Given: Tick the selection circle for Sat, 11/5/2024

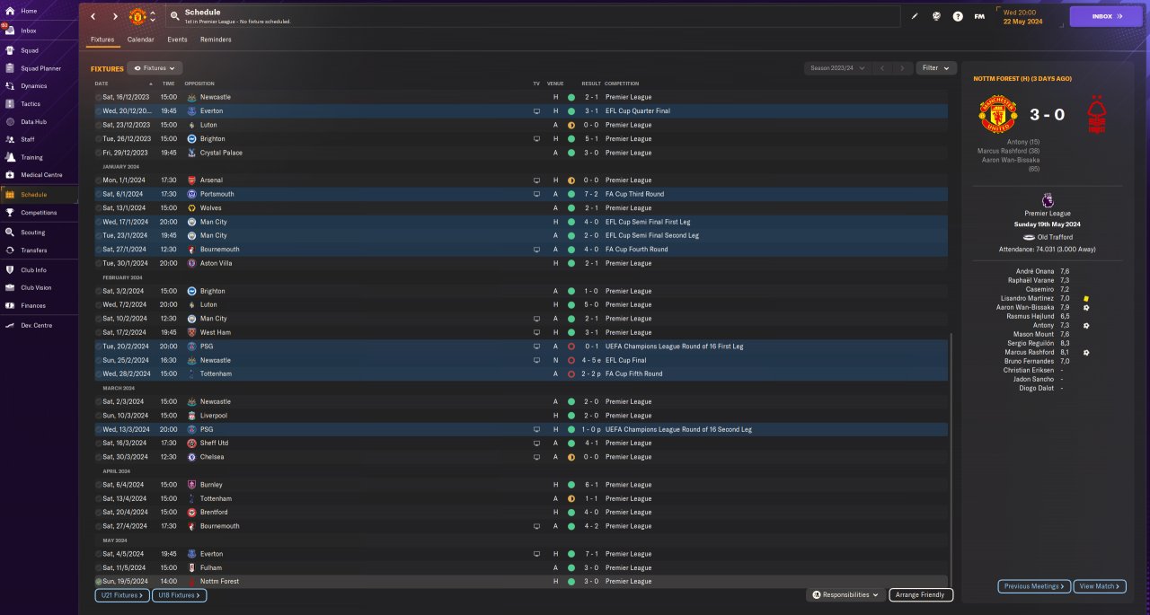Looking at the screenshot, I should (98, 567).
